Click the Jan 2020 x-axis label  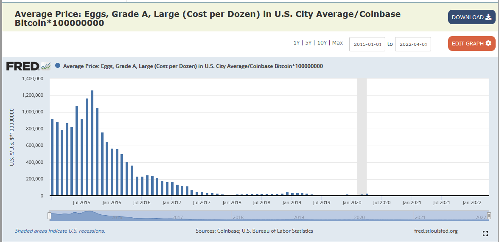352,202
